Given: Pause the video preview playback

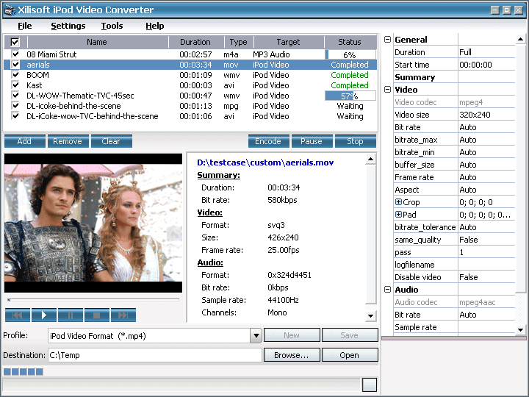Looking at the screenshot, I should [x=71, y=315].
